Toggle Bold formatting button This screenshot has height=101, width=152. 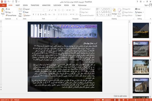(33, 14)
